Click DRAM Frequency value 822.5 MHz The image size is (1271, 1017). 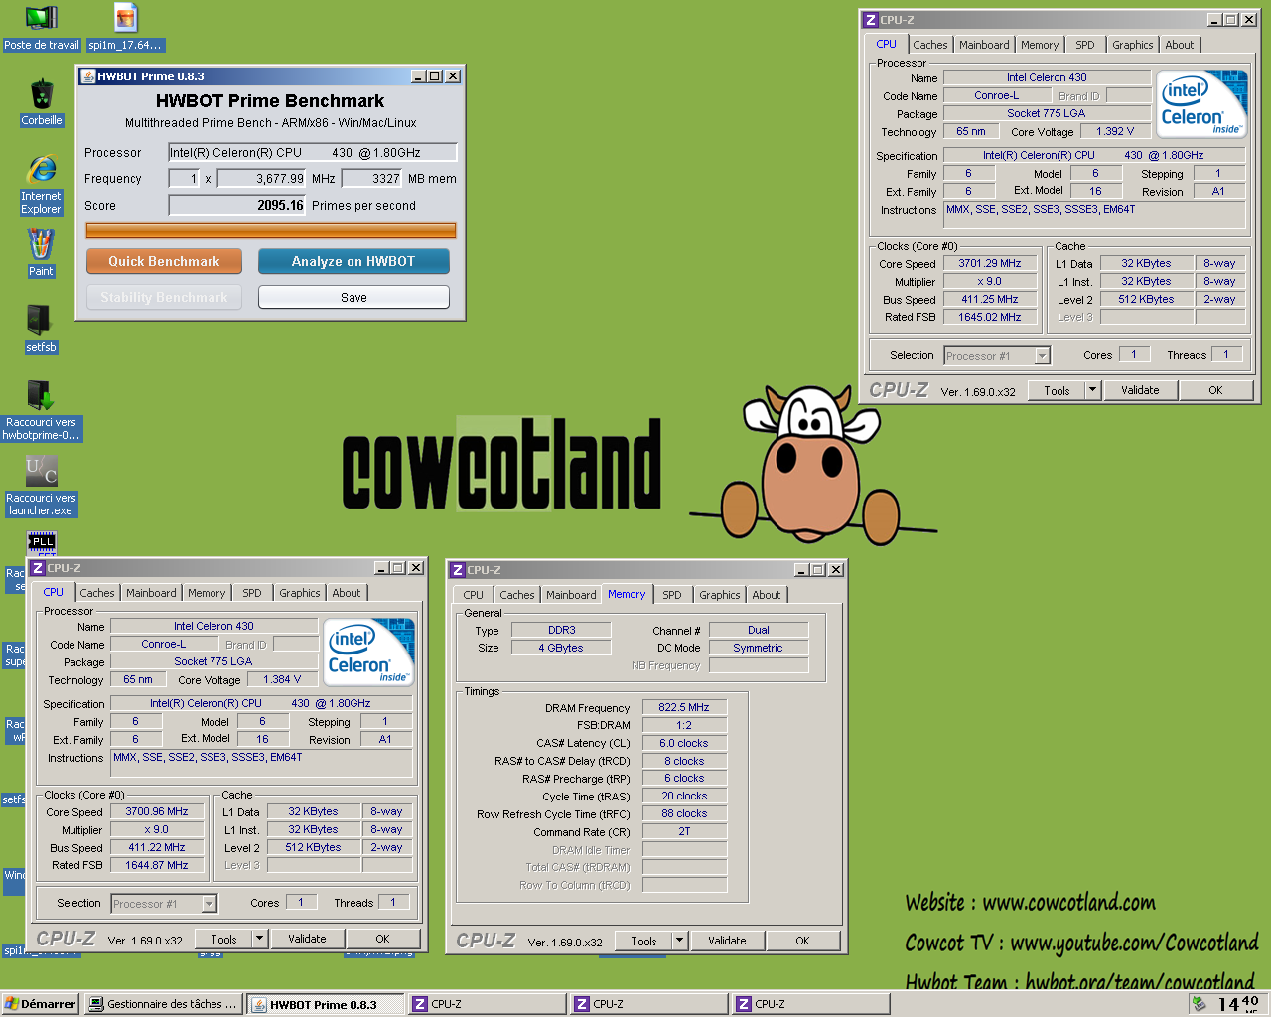click(684, 707)
